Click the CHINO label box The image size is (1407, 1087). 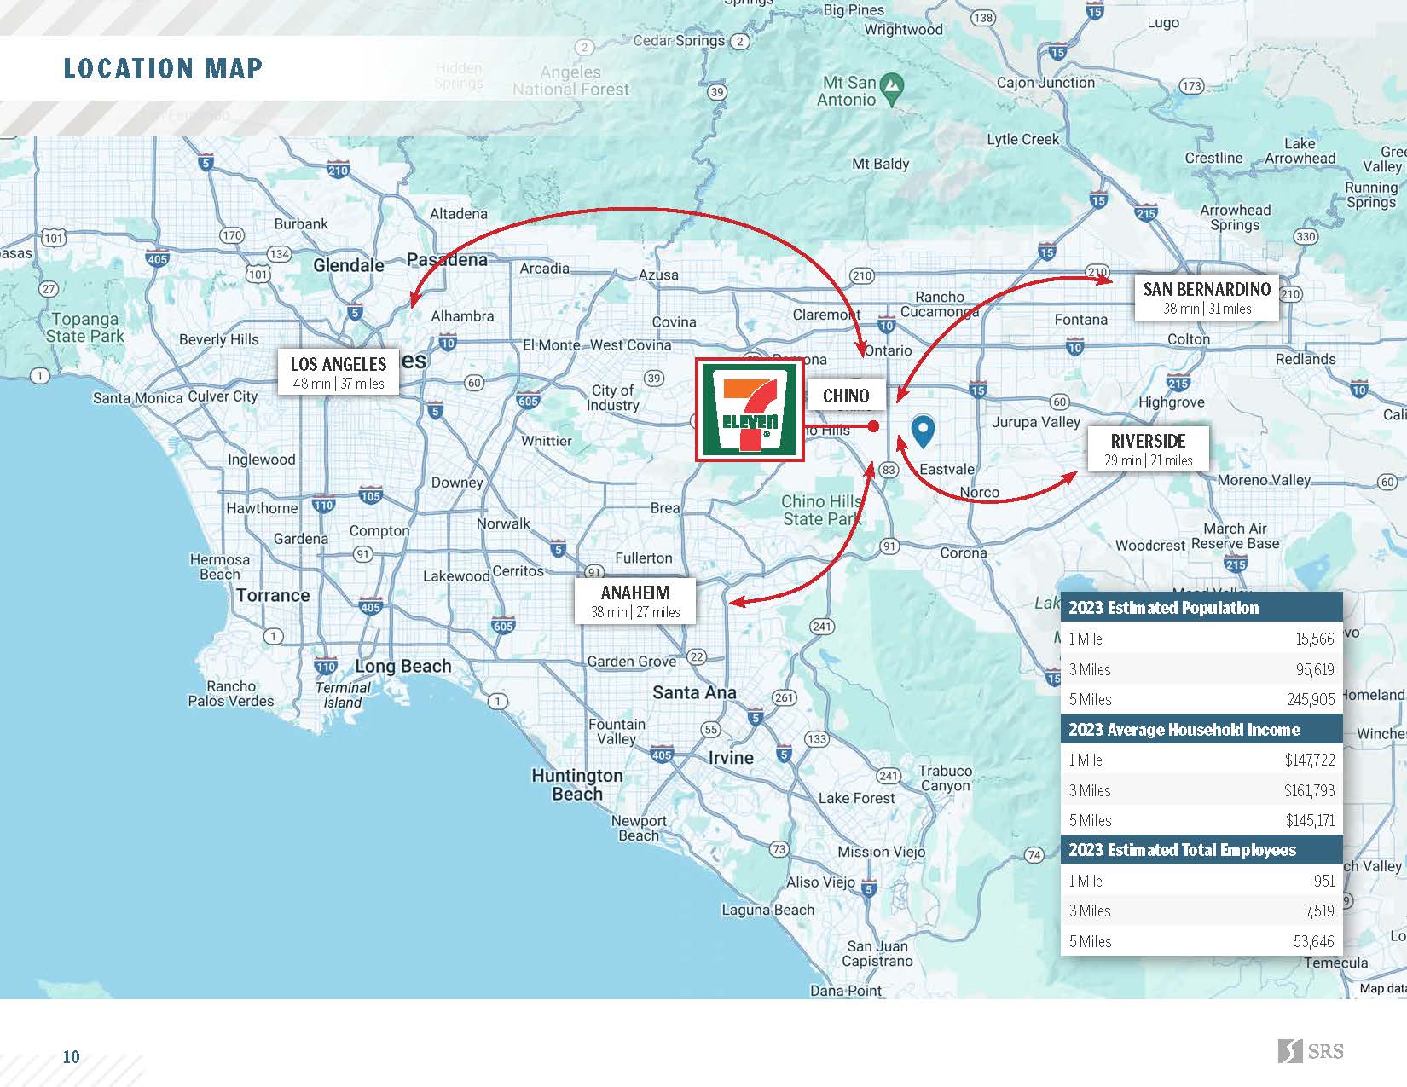[x=846, y=396]
